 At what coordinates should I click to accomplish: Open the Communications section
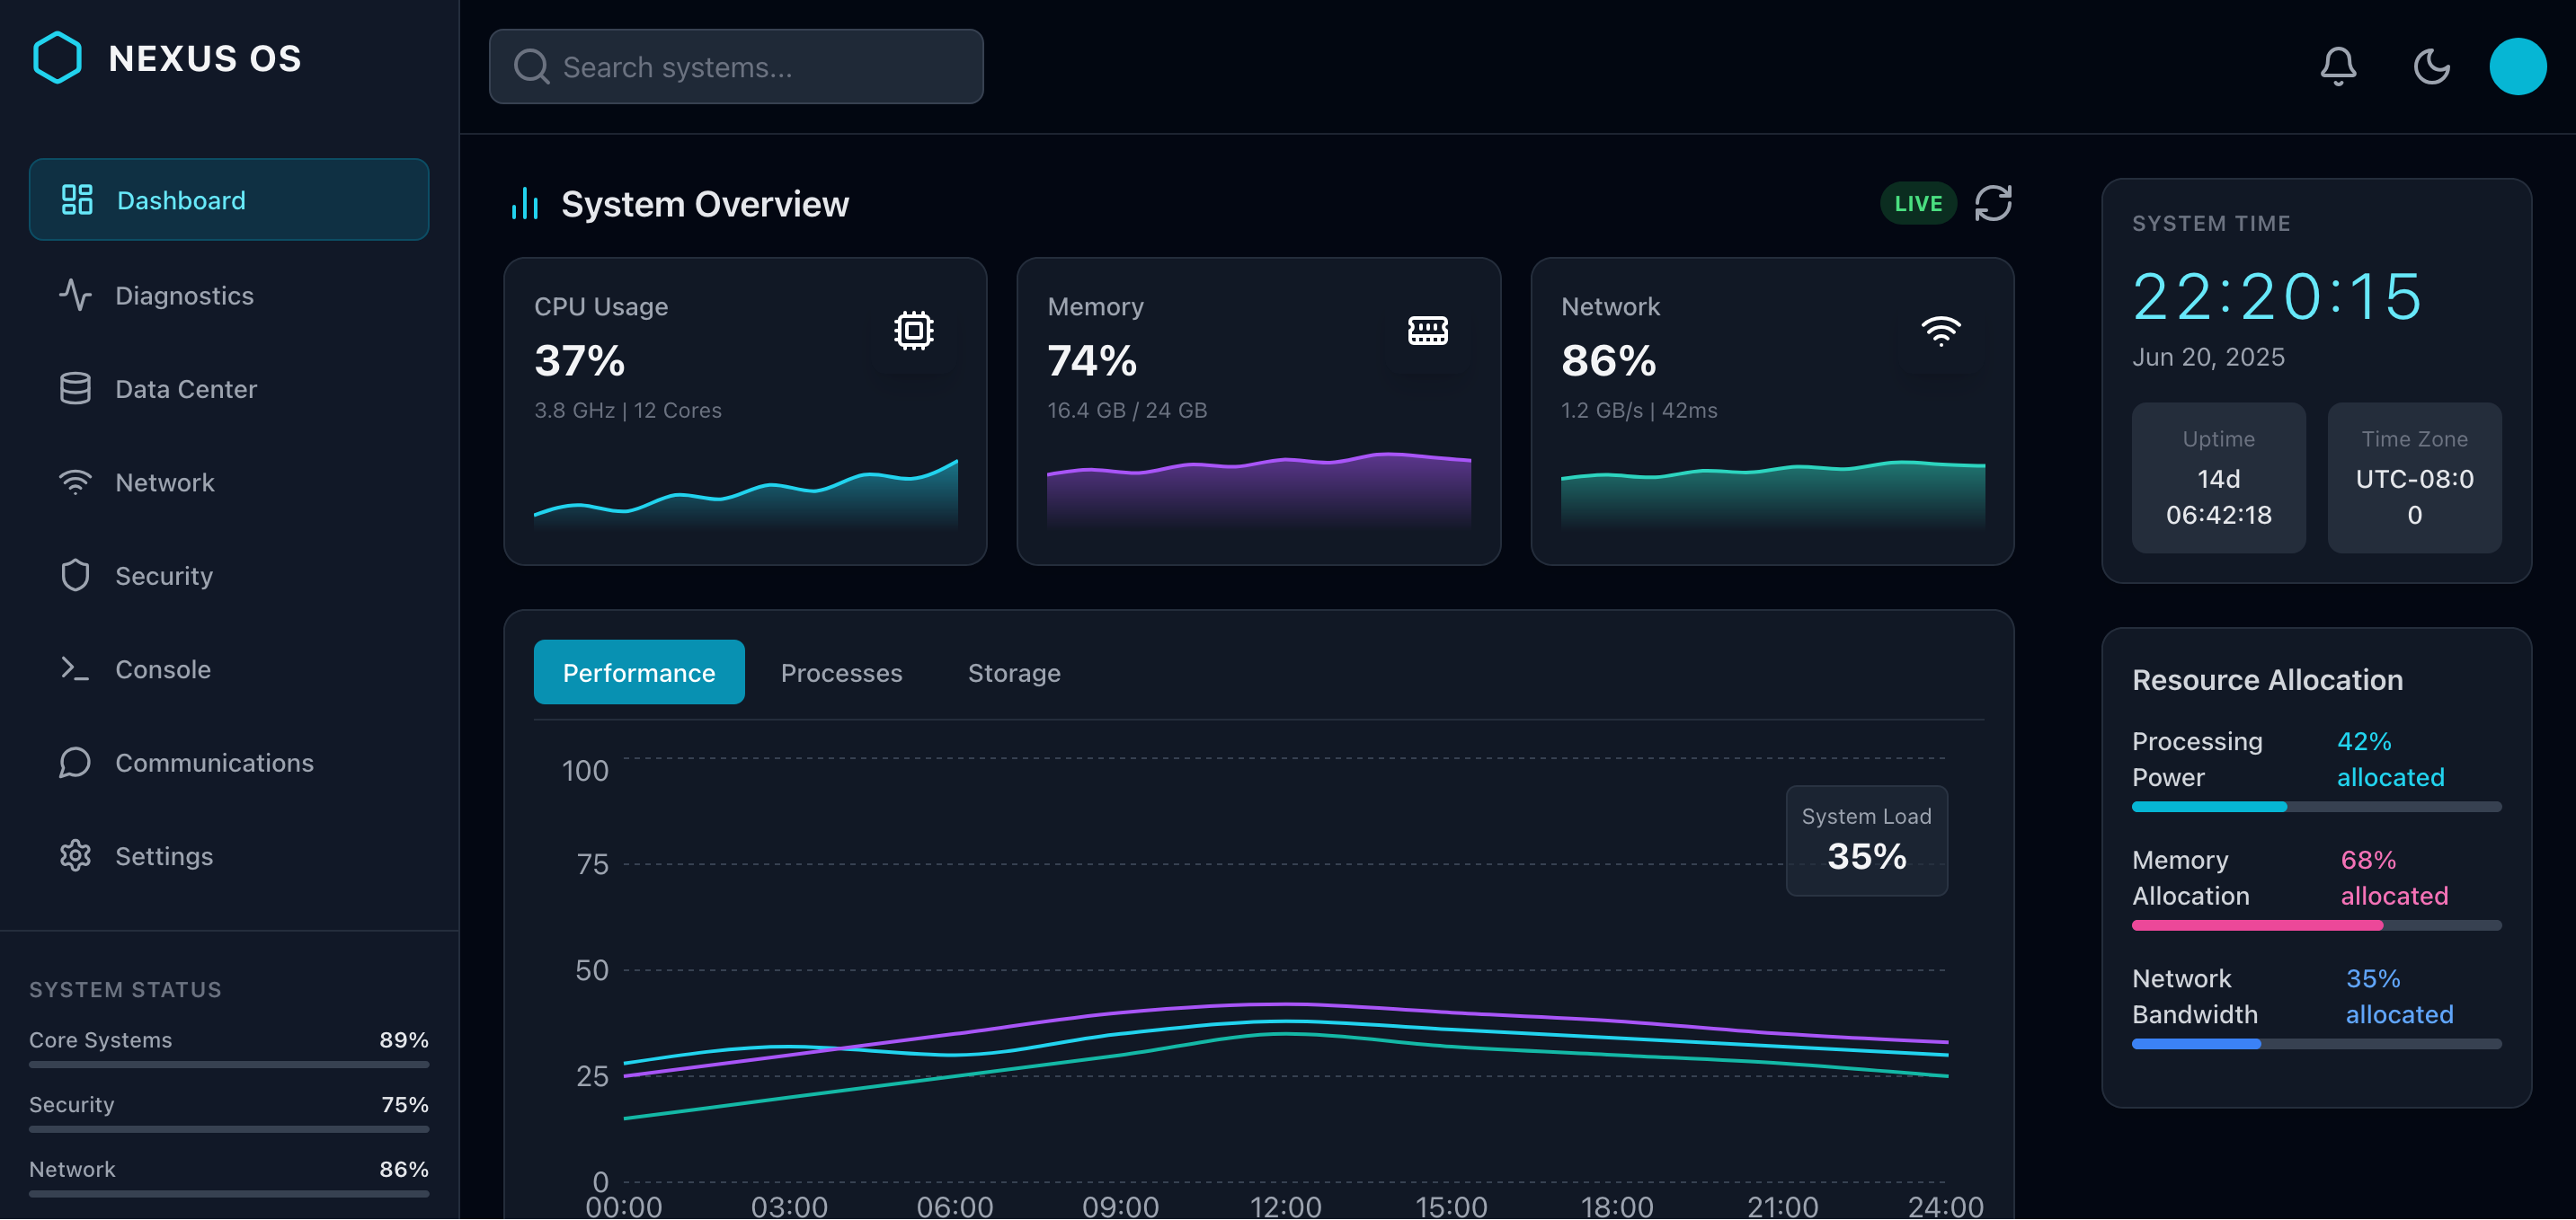pyautogui.click(x=229, y=763)
